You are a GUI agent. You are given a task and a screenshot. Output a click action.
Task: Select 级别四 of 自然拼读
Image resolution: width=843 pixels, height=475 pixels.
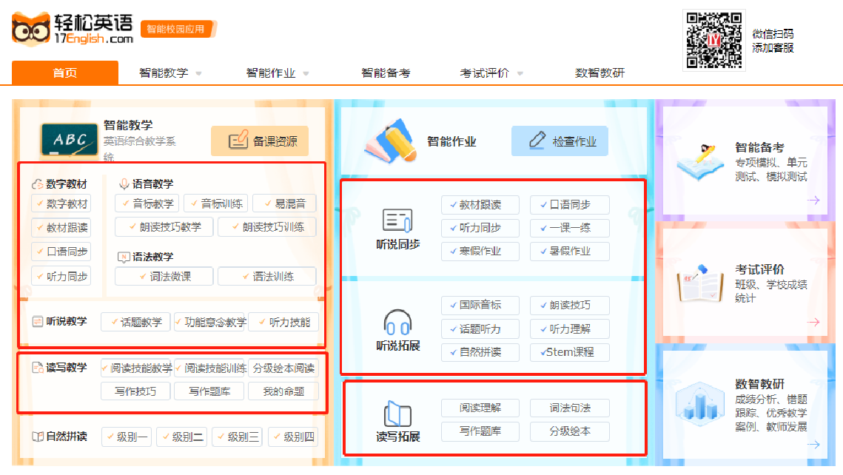[293, 437]
